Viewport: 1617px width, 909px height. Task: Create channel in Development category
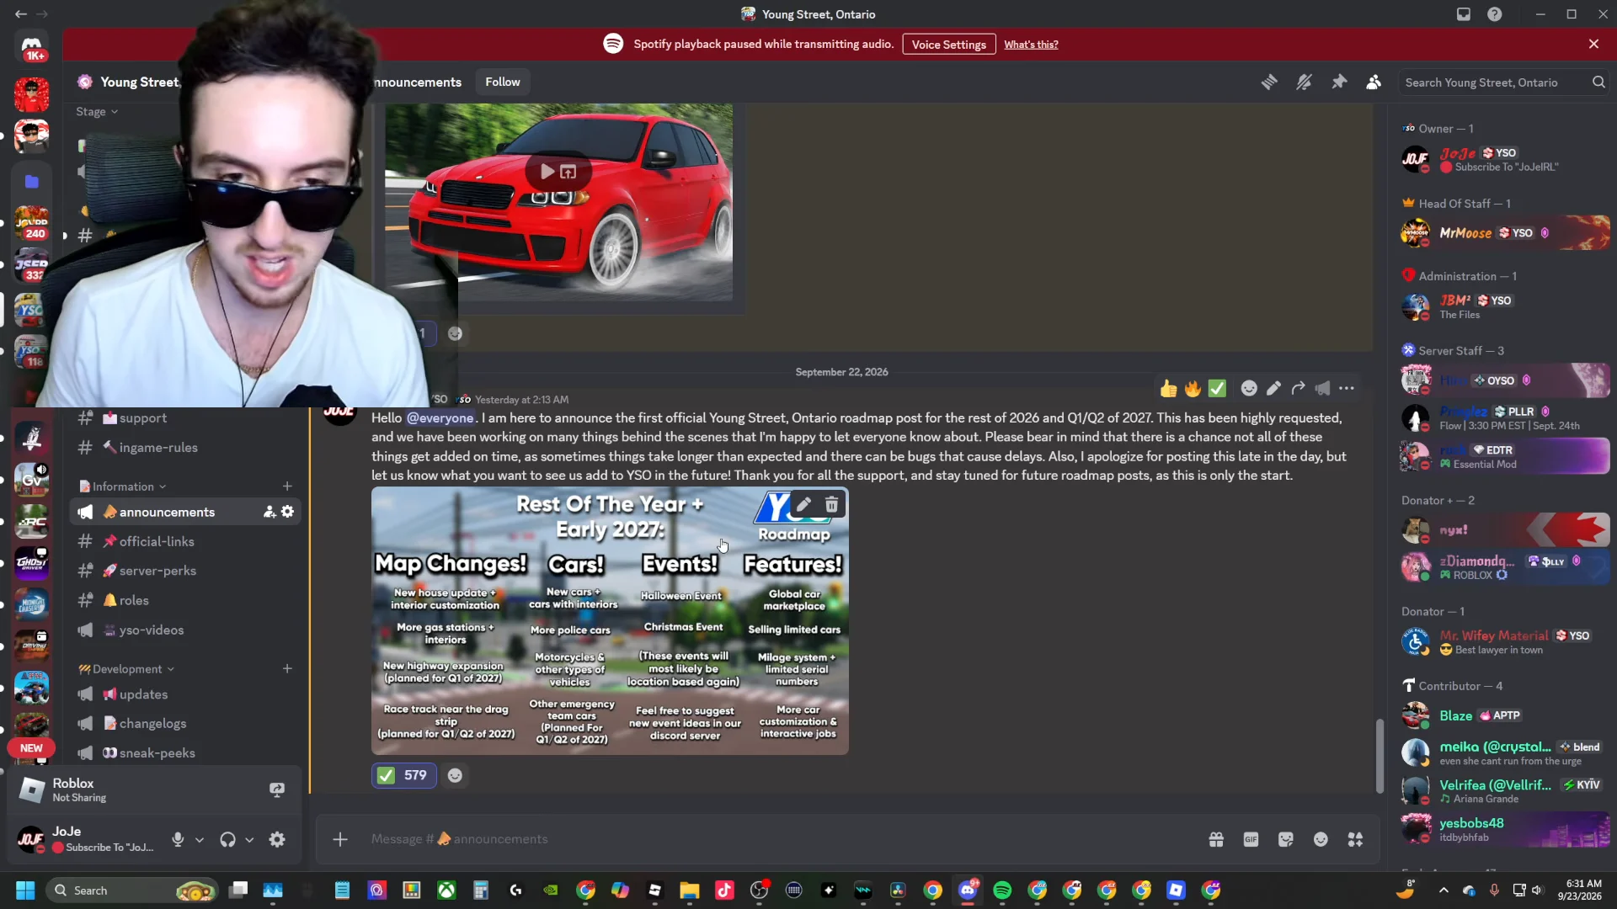tap(287, 669)
